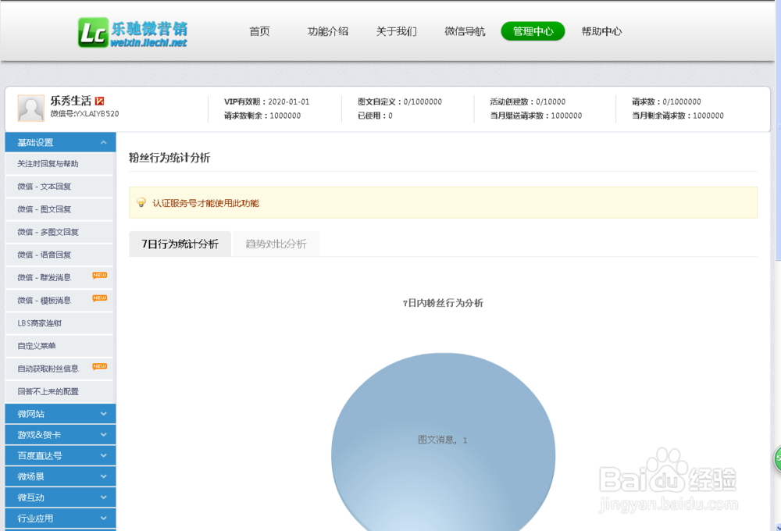Screen dimensions: 781x531
Task: Click the 图文消息 pie chart slice
Action: (x=444, y=444)
